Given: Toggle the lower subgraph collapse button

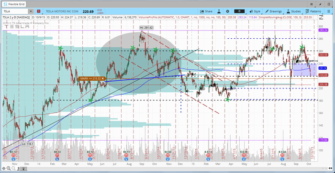Looking at the screenshot, I should 24,169.
